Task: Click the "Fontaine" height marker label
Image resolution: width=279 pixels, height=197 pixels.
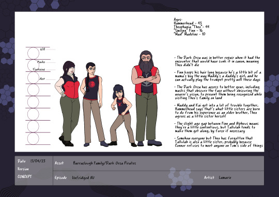Action: (x=39, y=69)
